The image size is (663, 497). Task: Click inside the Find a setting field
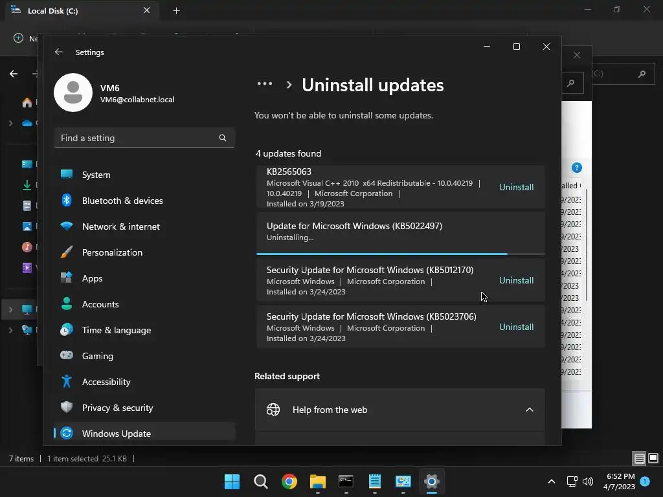click(x=144, y=138)
